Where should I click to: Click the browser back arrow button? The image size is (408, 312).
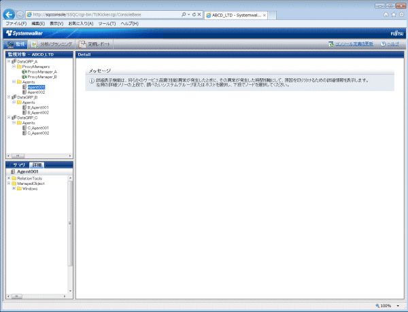[x=8, y=14]
